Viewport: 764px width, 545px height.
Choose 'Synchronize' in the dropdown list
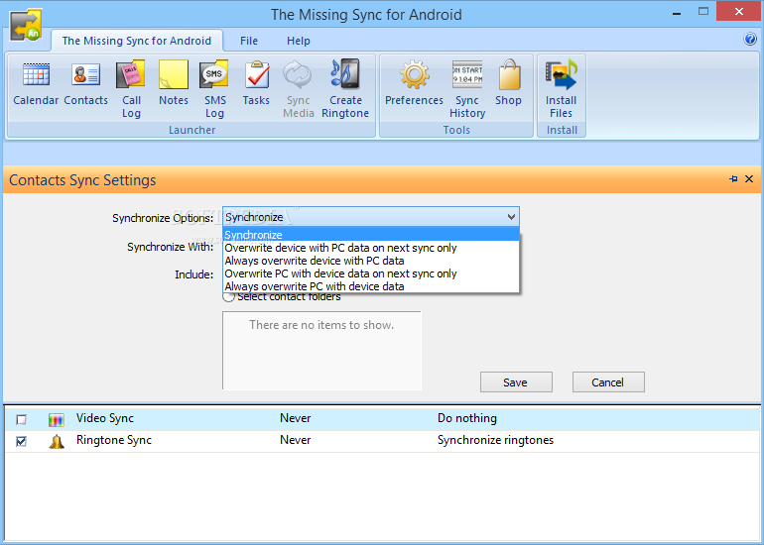[371, 235]
